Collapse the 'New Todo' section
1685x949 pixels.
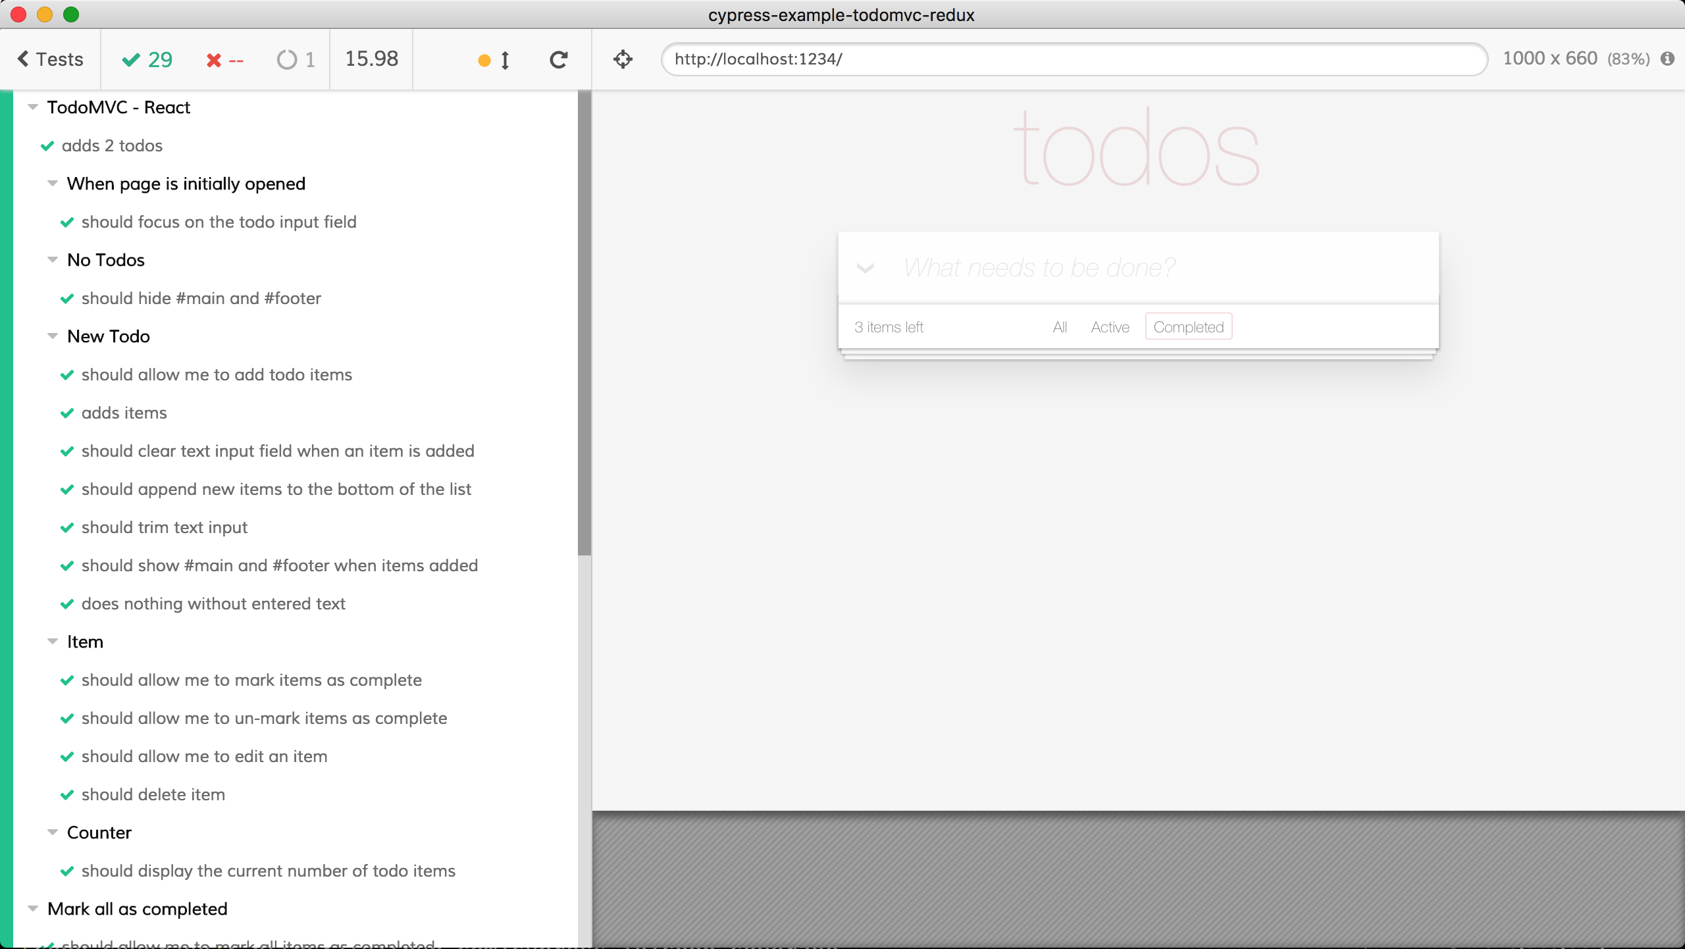pyautogui.click(x=53, y=336)
